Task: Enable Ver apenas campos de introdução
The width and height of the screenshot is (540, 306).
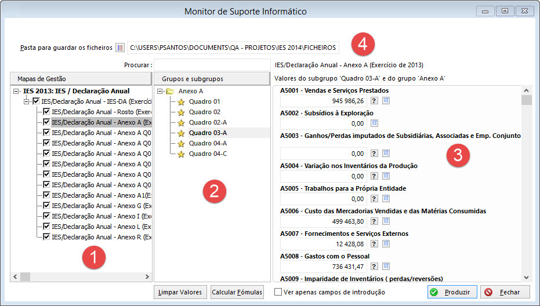Action: coord(278,292)
